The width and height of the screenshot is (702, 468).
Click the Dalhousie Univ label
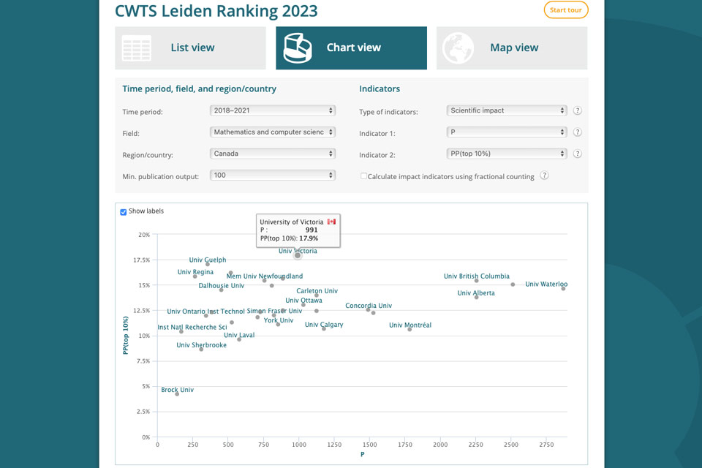[x=221, y=286]
